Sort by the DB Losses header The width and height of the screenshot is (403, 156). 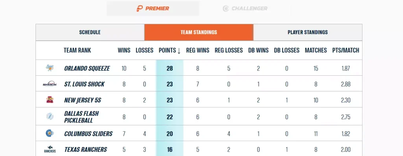pyautogui.click(x=287, y=51)
